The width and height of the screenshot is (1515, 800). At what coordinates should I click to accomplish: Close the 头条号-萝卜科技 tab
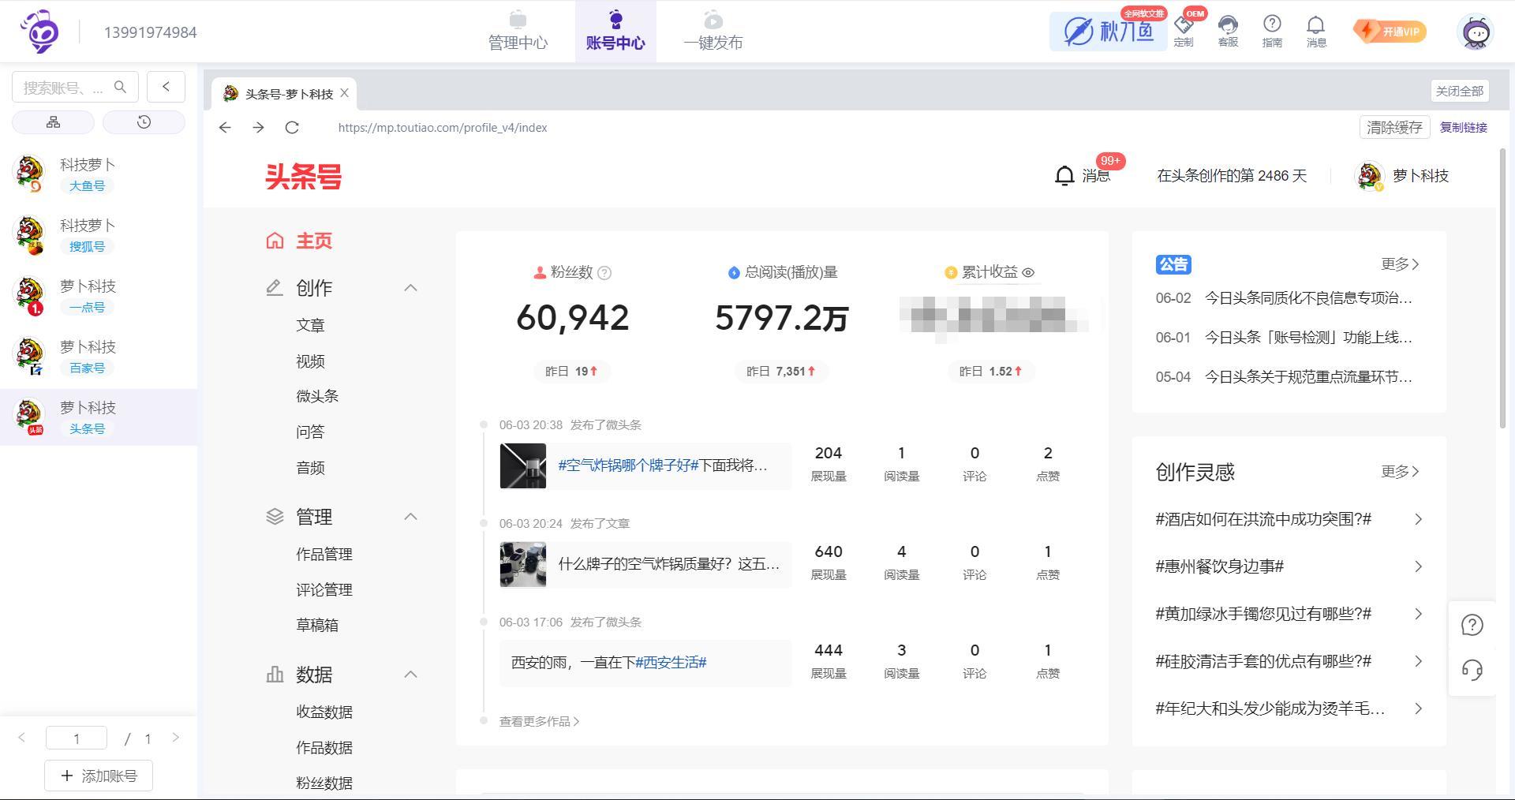344,93
